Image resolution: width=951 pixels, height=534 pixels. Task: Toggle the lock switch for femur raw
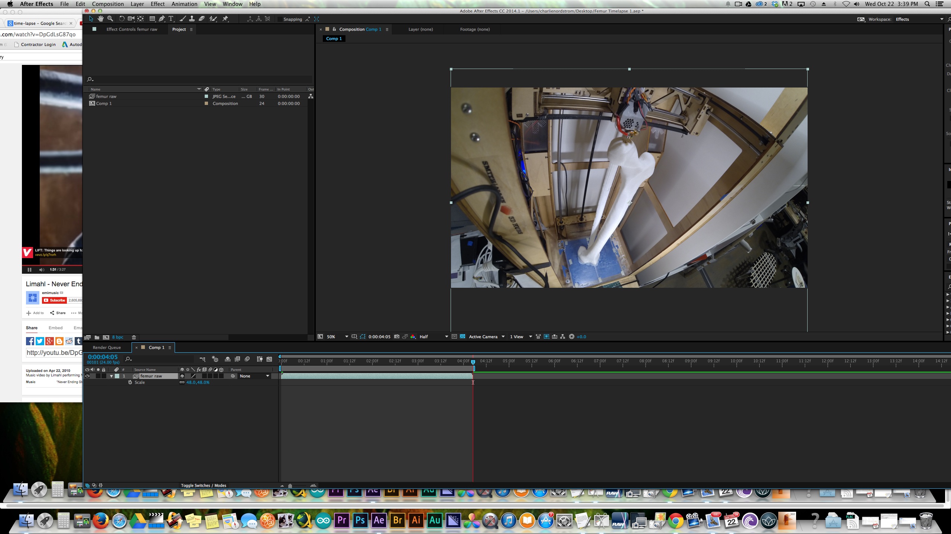coord(104,376)
